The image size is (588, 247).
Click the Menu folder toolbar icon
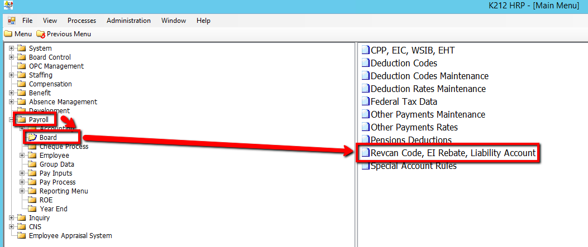(8, 34)
